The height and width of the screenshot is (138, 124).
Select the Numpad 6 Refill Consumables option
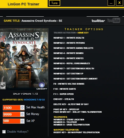pos(72,63)
